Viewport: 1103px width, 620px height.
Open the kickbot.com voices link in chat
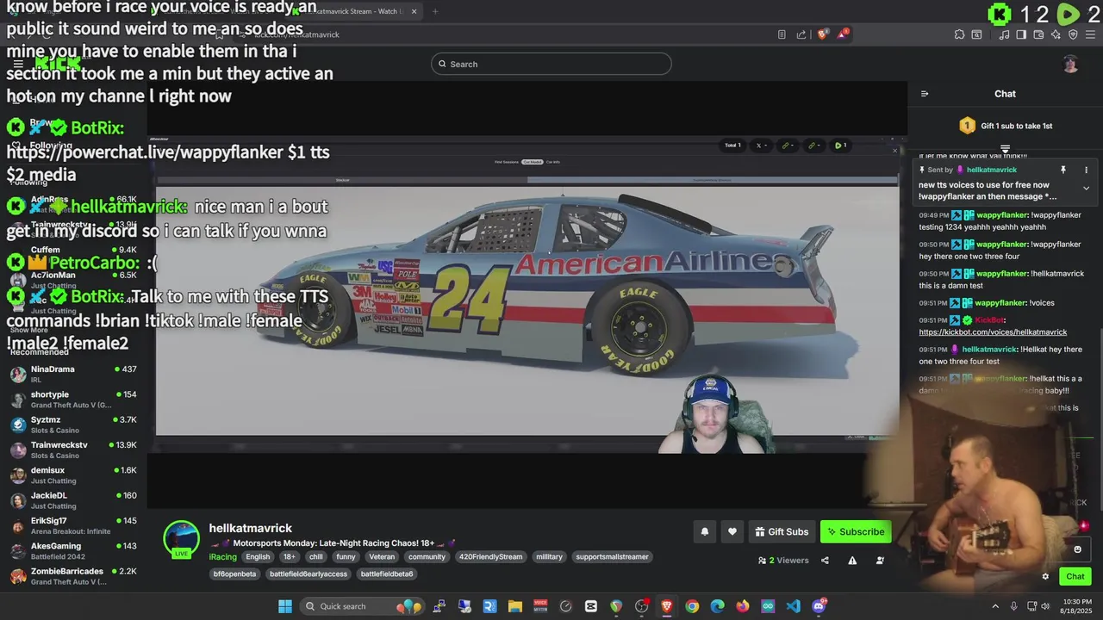(x=993, y=332)
